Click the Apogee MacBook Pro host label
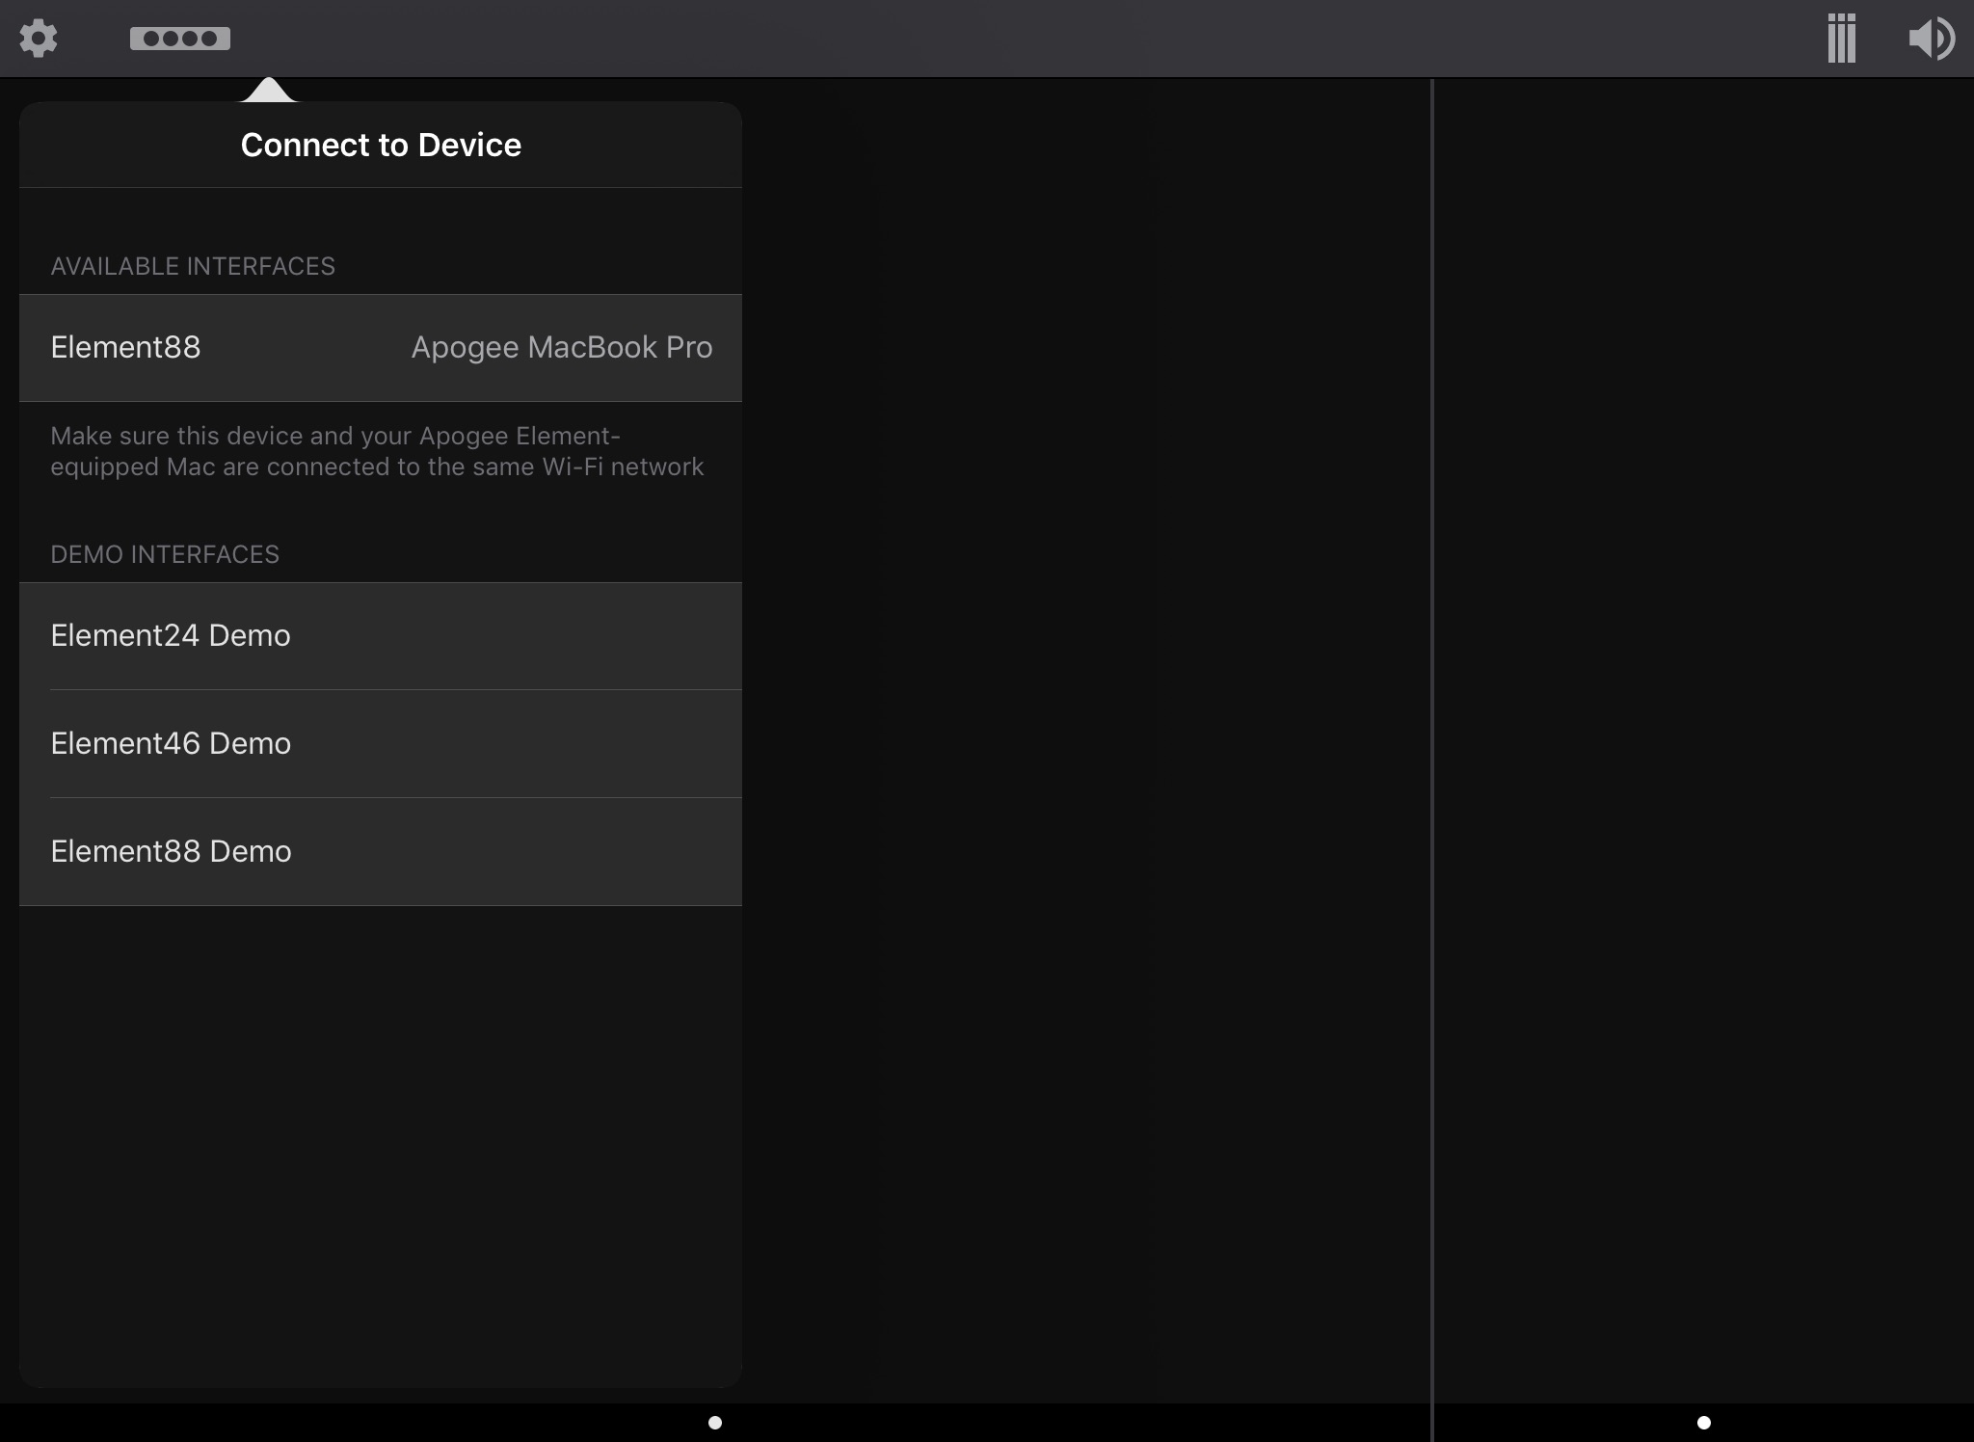Screen dimensions: 1974x1442 tap(562, 347)
